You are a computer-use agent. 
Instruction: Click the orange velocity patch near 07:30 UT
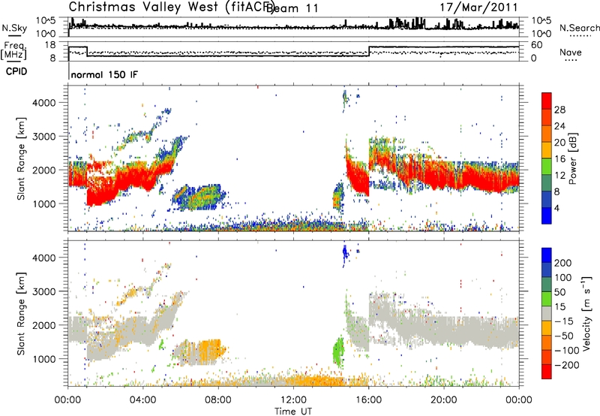(210, 351)
